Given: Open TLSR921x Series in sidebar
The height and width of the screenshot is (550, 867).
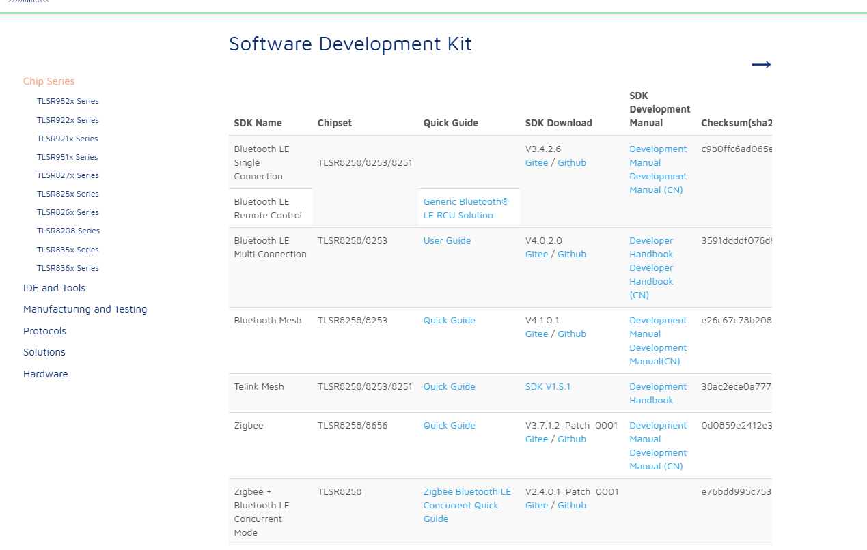Looking at the screenshot, I should pos(68,139).
